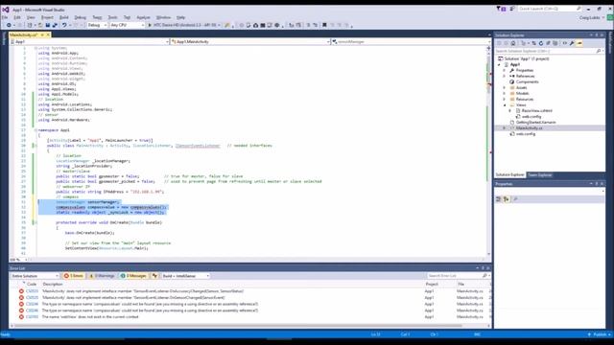Click the Save All toolbar icon
The height and width of the screenshot is (345, 614).
pyautogui.click(x=55, y=25)
